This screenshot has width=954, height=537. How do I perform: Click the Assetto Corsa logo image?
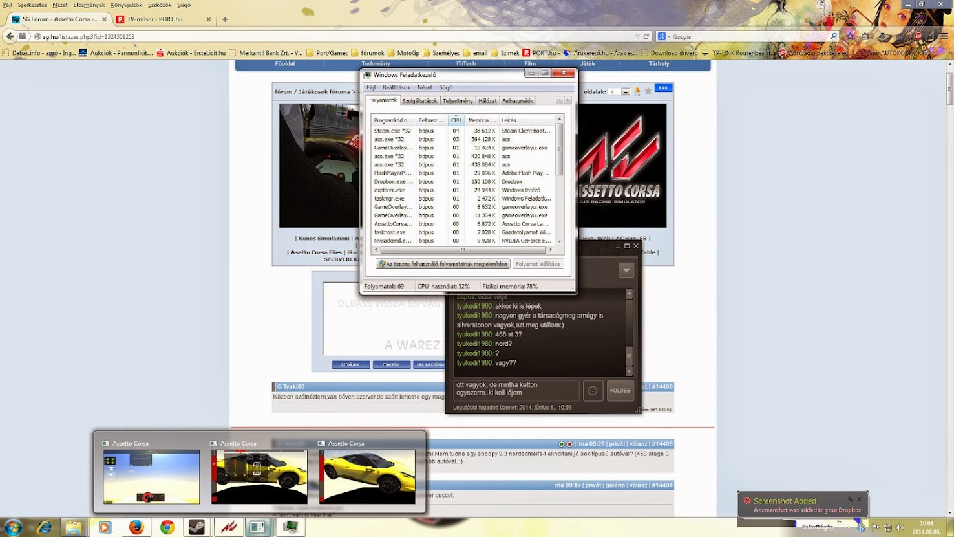(622, 166)
